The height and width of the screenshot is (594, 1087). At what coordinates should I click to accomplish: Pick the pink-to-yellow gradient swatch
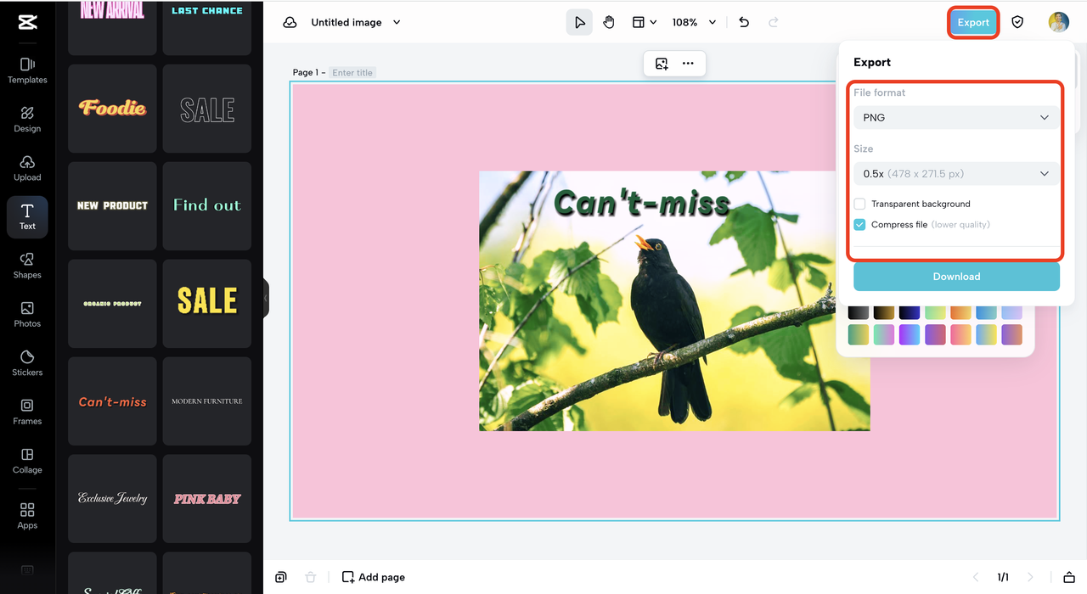point(960,334)
